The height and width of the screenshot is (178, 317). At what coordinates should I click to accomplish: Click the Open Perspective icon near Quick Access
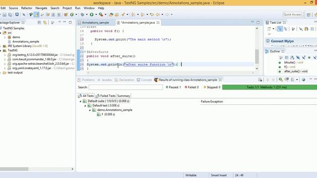pos(309,14)
